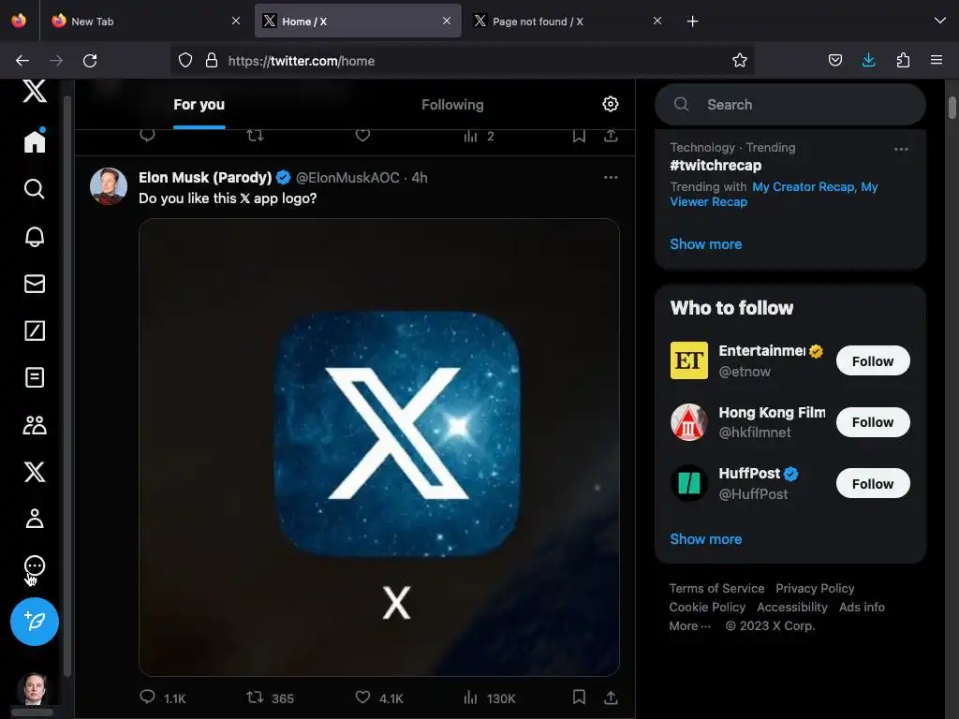Viewport: 959px width, 719px height.
Task: Open My Creator Recap trending link
Action: pyautogui.click(x=803, y=186)
